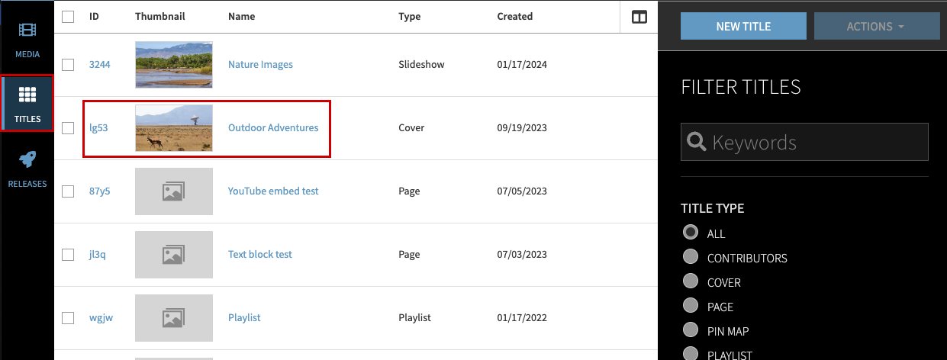Click placeholder thumbnail of YouTube embed test
Image resolution: width=947 pixels, height=360 pixels.
click(173, 191)
